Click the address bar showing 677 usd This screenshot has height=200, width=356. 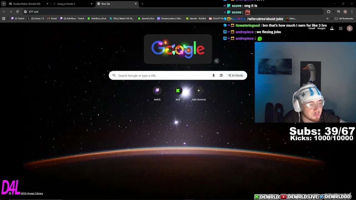pos(172,12)
